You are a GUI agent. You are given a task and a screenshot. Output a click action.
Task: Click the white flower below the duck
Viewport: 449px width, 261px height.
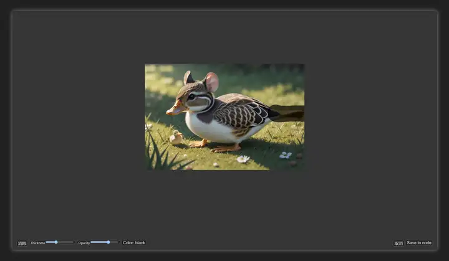point(243,159)
